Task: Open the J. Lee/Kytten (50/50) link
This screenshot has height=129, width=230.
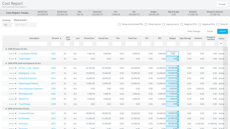Action: click(x=28, y=54)
